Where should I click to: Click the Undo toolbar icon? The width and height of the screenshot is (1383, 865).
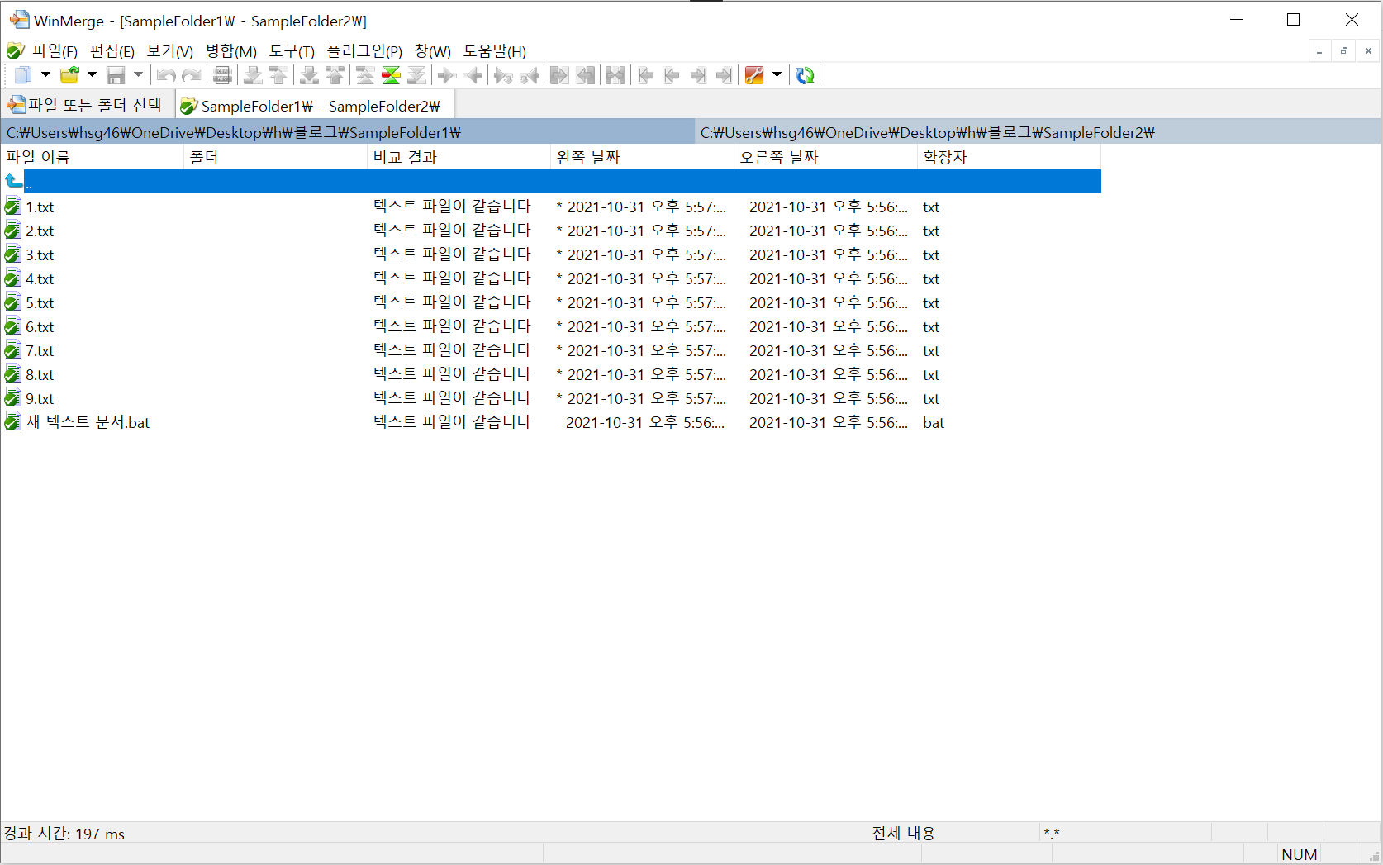click(x=166, y=75)
